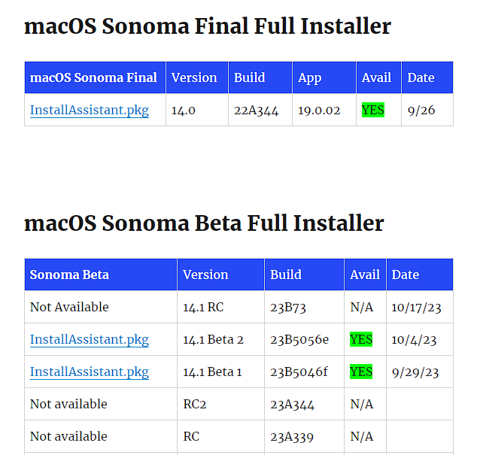Click the App column header
483x455 pixels.
pos(309,77)
